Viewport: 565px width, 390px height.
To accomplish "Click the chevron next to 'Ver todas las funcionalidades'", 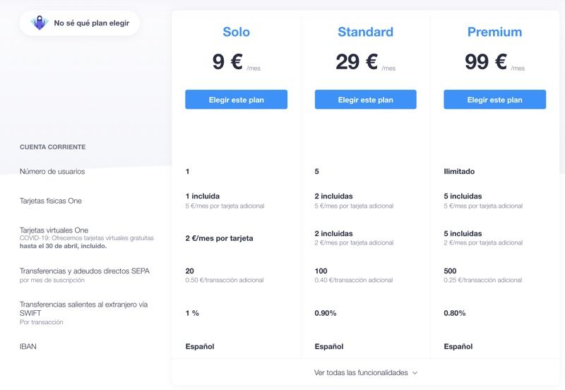I will coord(415,373).
